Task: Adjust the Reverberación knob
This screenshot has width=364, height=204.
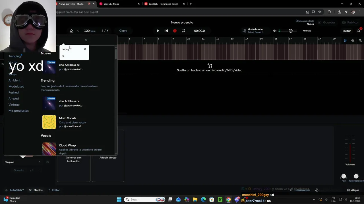Action: [356, 176]
